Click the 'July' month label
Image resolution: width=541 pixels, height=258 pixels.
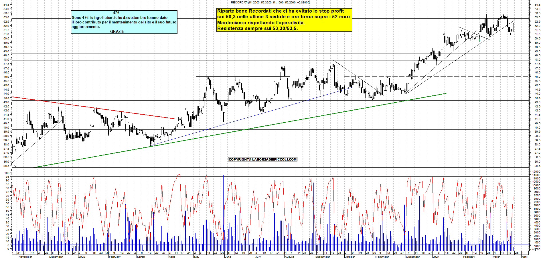point(258,257)
